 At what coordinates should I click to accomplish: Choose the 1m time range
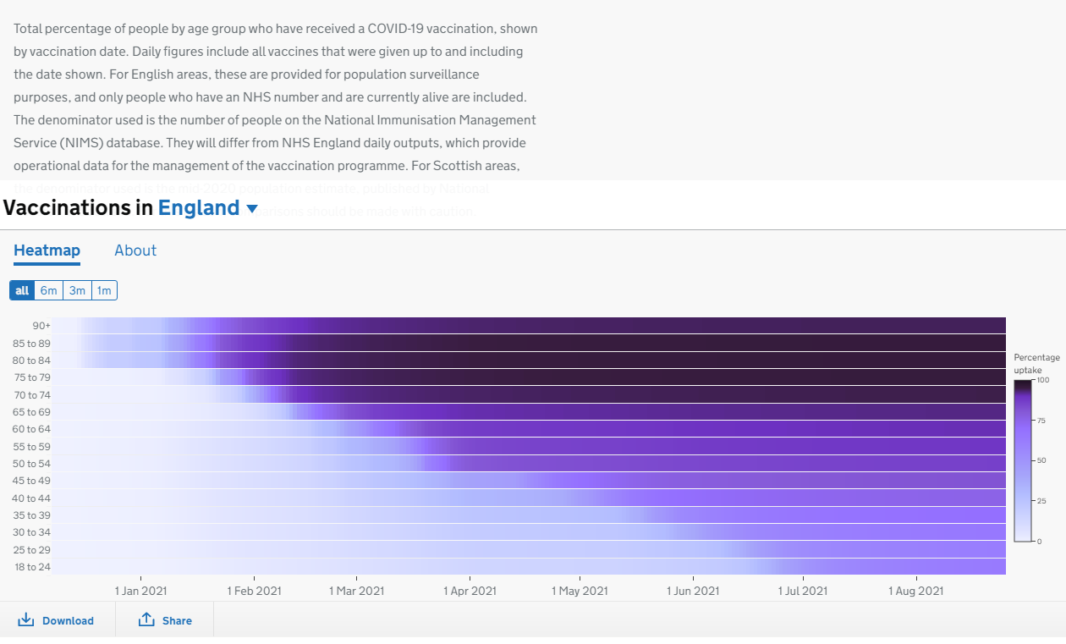click(104, 290)
